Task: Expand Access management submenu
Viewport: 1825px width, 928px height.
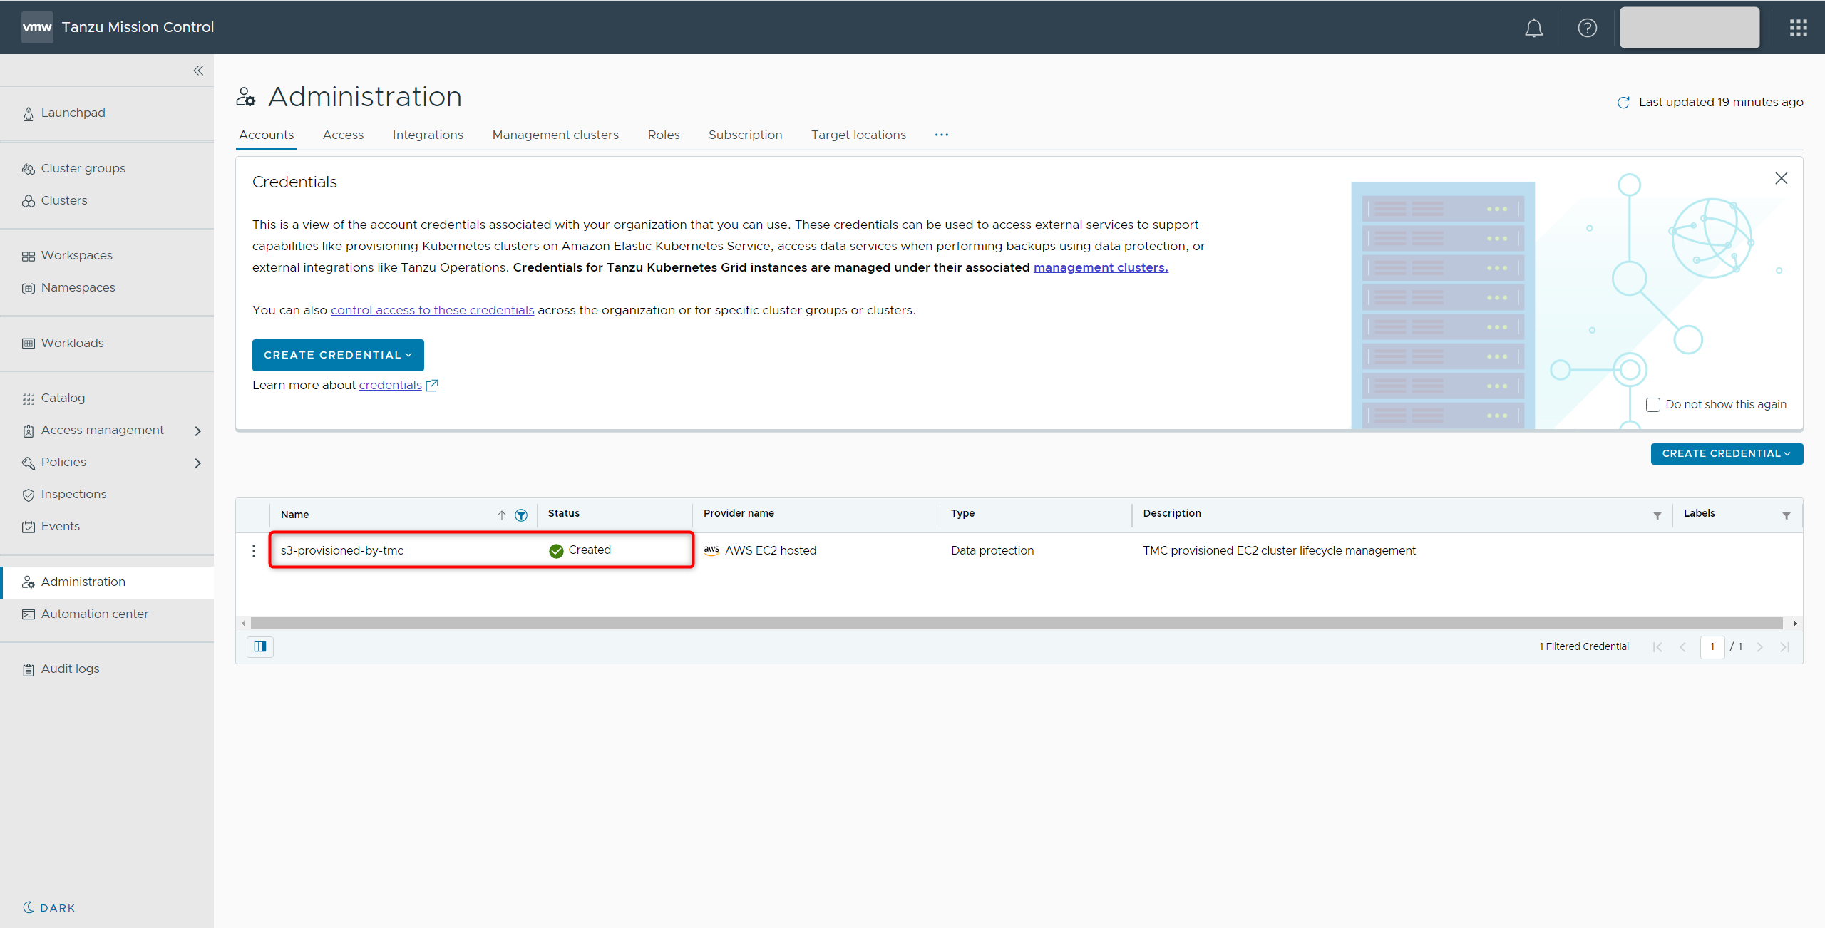Action: click(197, 431)
